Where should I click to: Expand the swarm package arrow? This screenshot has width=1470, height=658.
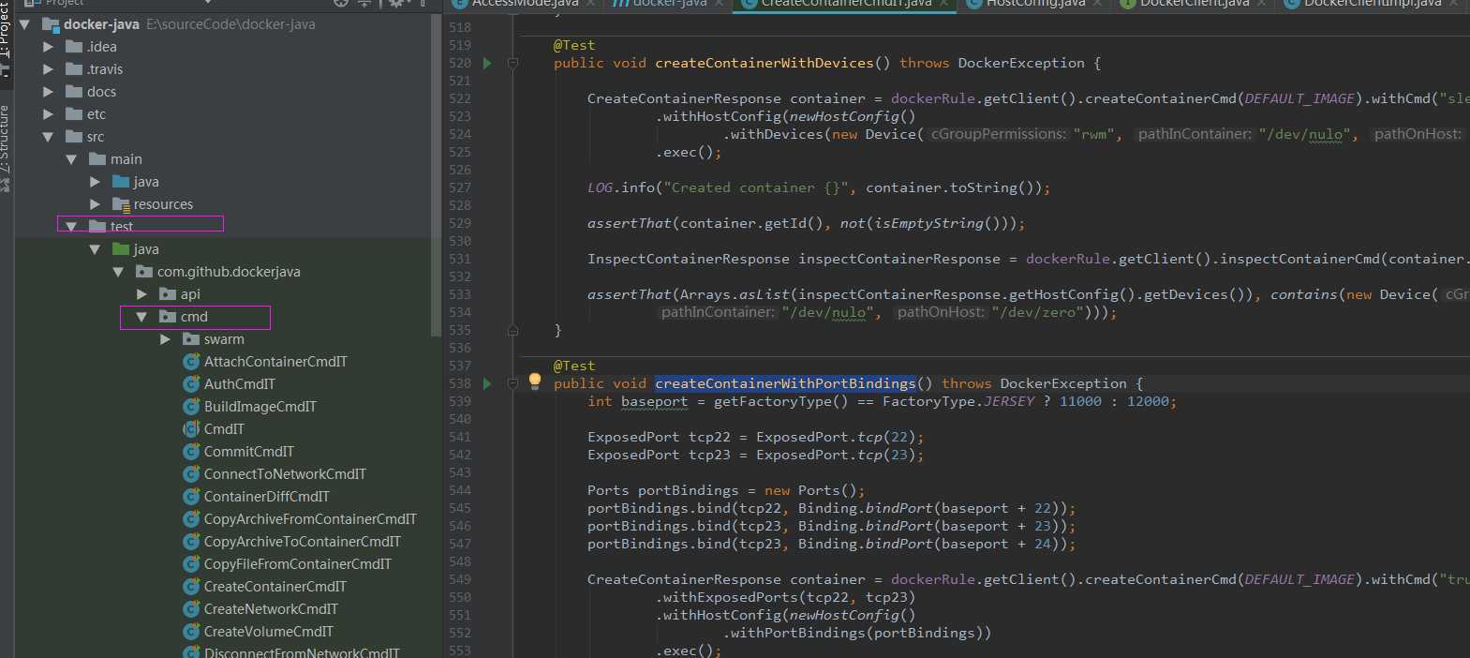165,339
